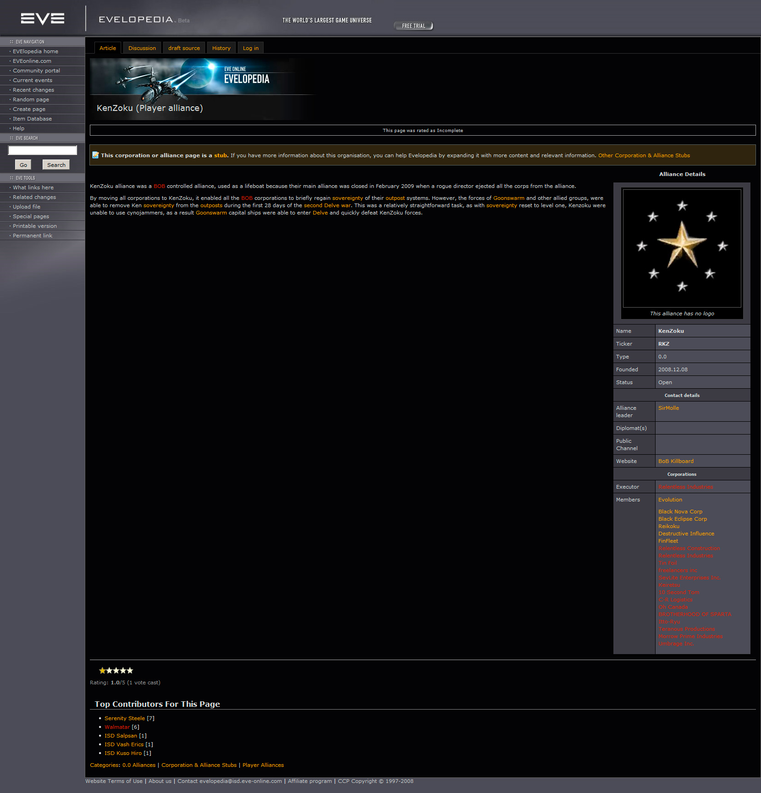This screenshot has width=761, height=793.
Task: Open Reikoku member link
Action: tap(669, 526)
